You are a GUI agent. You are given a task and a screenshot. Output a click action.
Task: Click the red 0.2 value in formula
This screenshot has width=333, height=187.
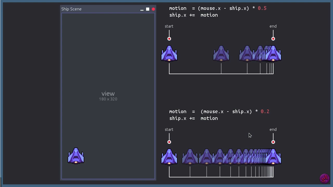265,112
